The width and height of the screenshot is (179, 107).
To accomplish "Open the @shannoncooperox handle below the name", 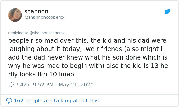I will tap(44, 17).
